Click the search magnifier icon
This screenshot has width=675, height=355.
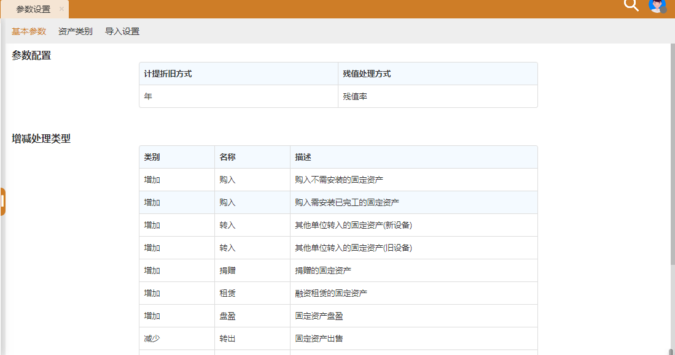pyautogui.click(x=631, y=6)
